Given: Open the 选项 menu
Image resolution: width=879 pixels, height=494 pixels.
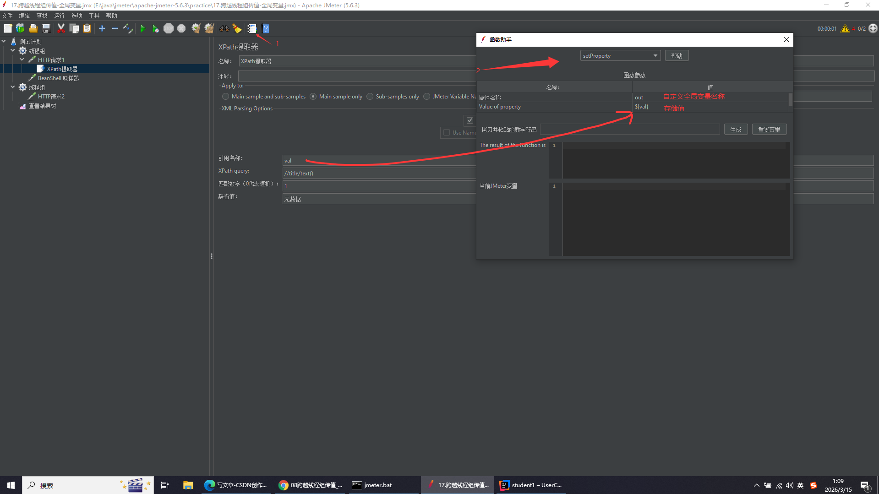Looking at the screenshot, I should [x=76, y=16].
